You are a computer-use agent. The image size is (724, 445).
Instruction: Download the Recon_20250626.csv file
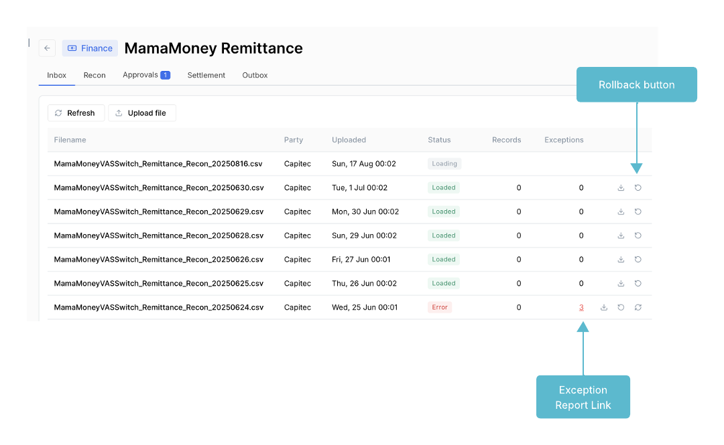point(621,260)
